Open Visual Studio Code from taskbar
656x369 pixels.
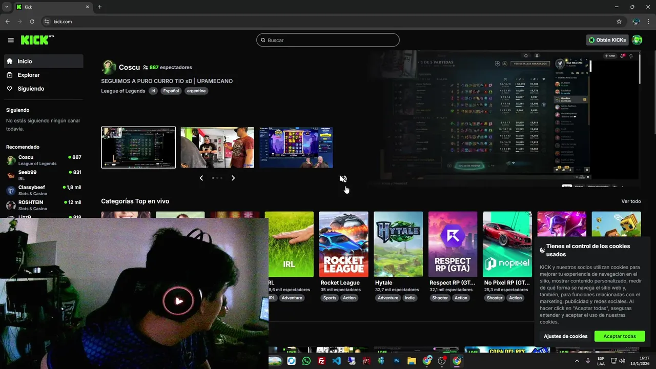coord(336,361)
